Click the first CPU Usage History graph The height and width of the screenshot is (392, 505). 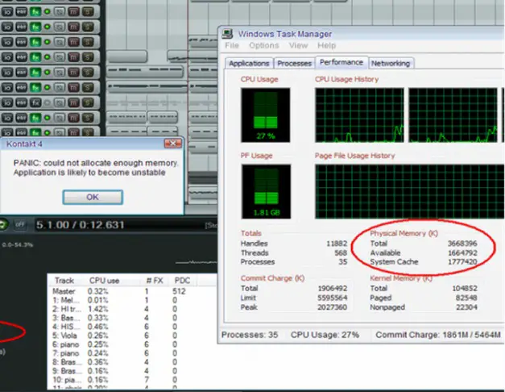[x=359, y=115]
